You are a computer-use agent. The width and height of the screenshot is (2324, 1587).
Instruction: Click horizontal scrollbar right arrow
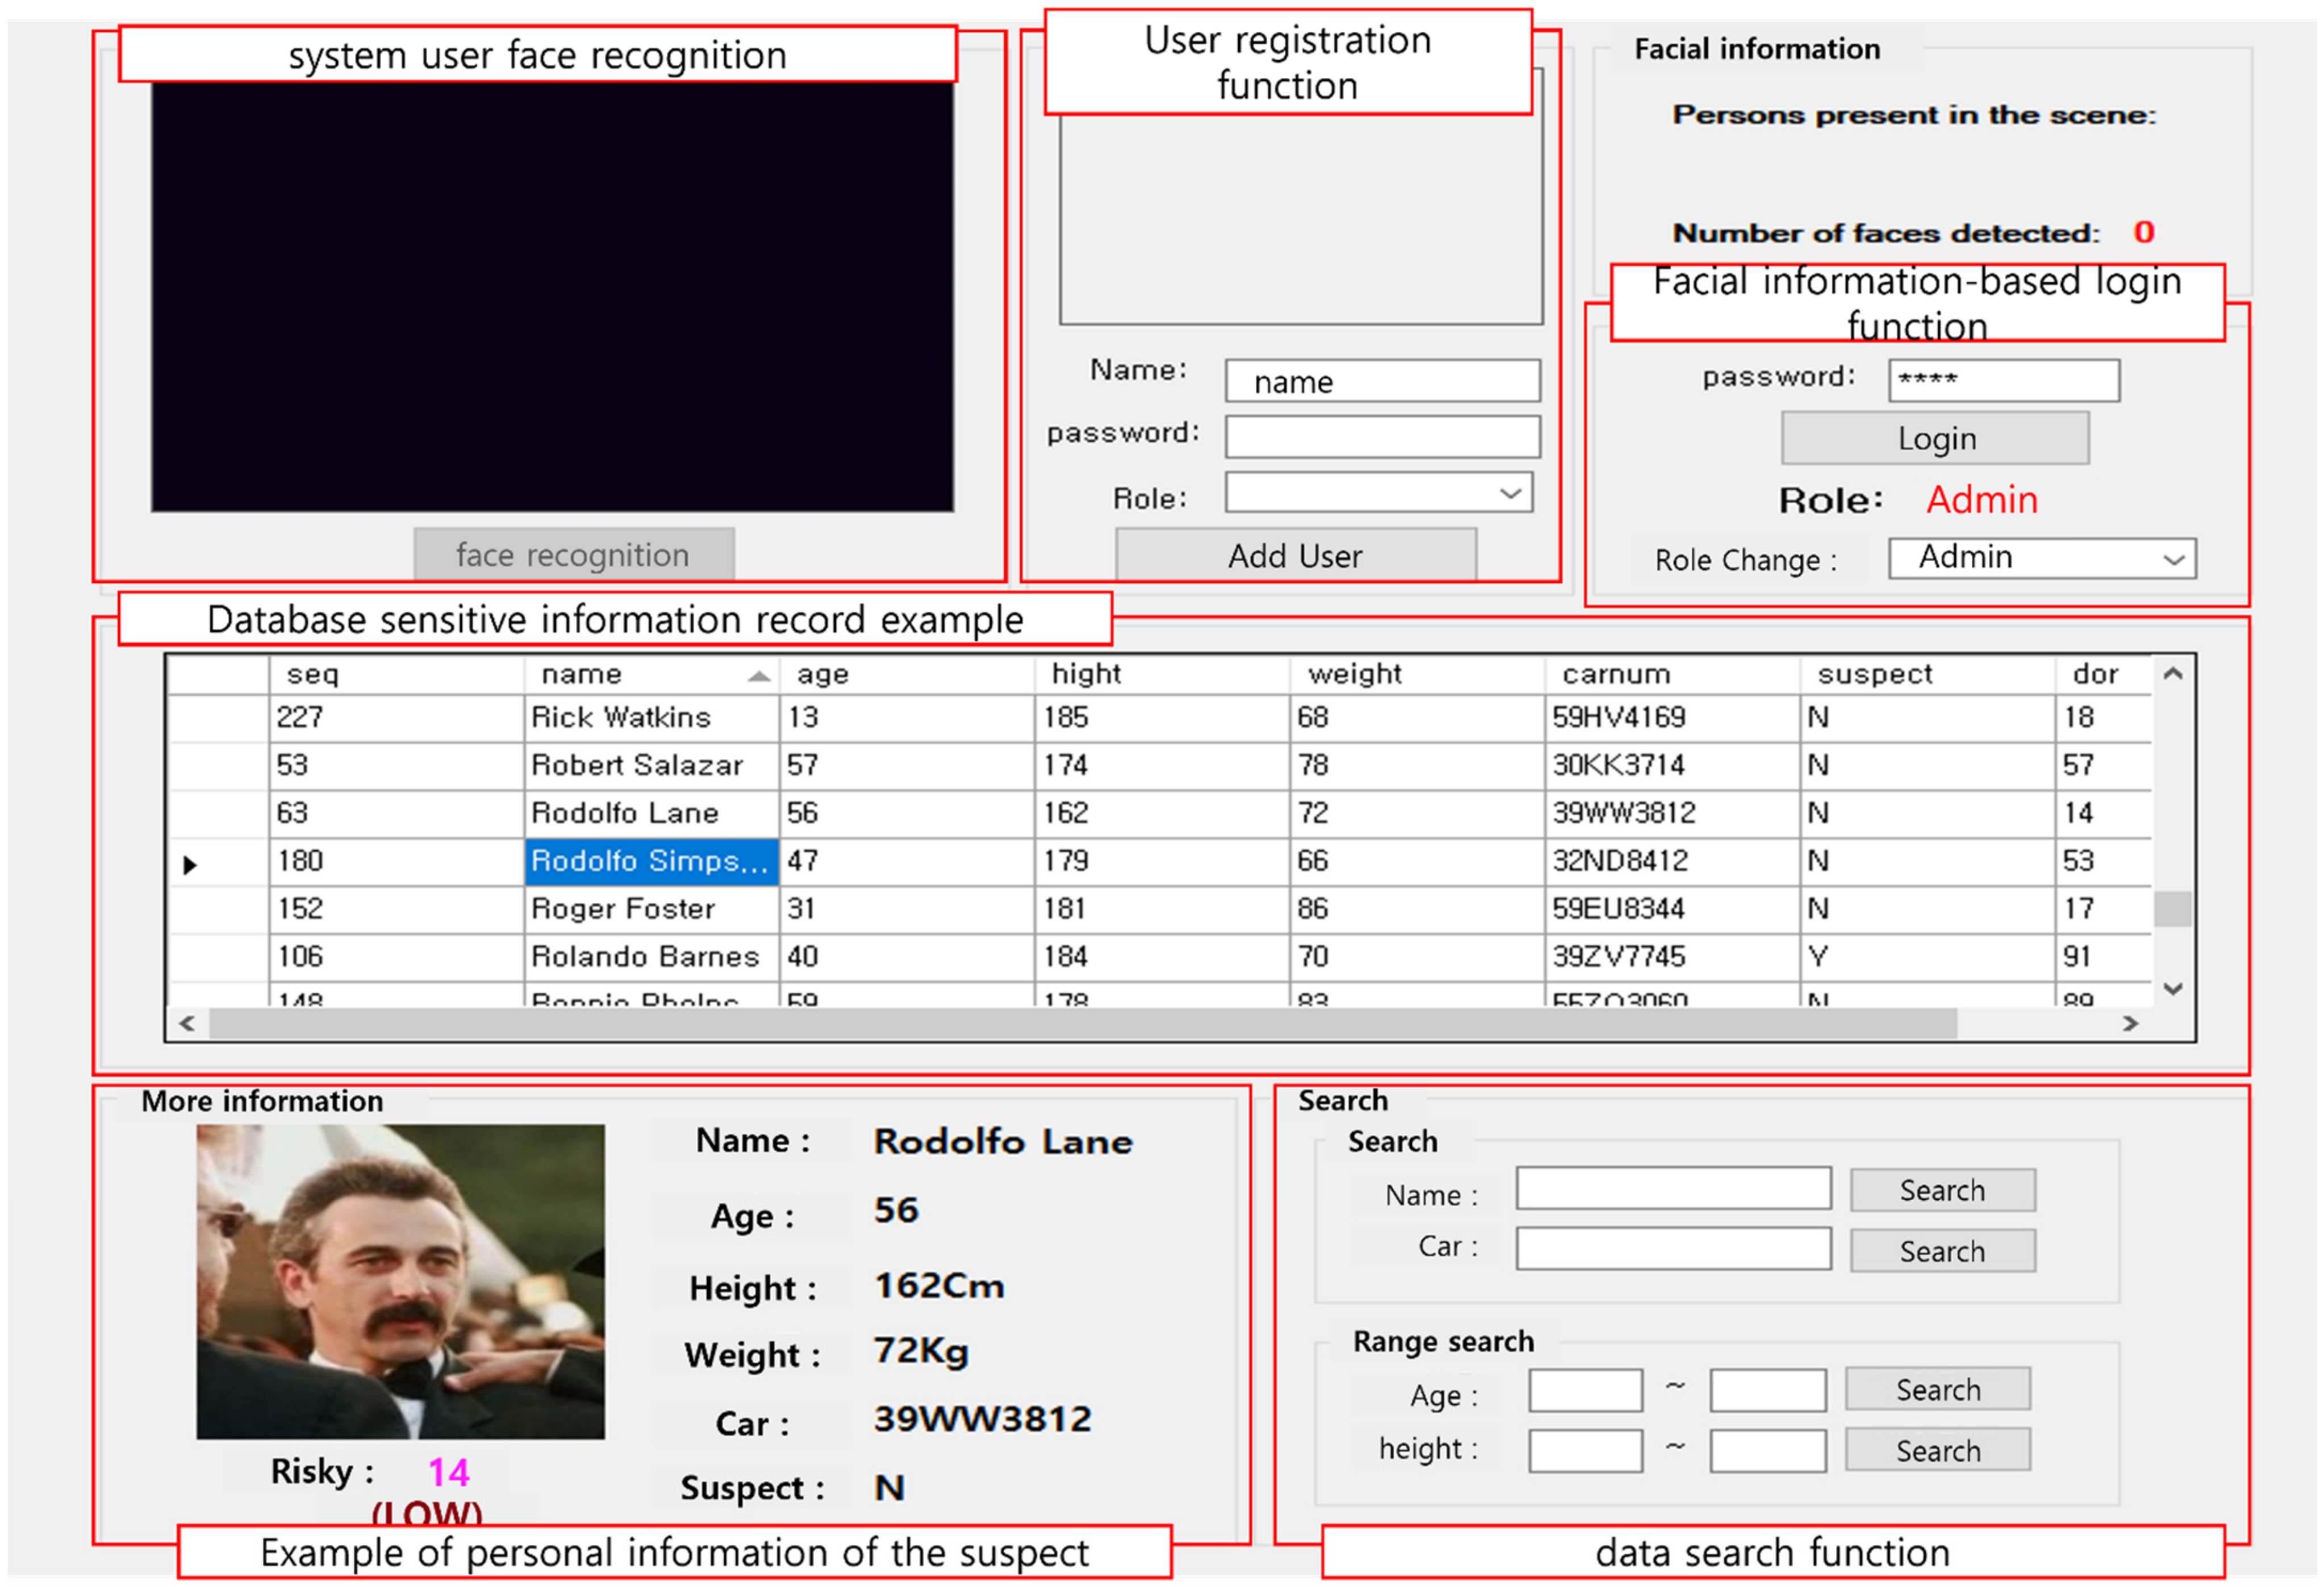coord(2130,1023)
